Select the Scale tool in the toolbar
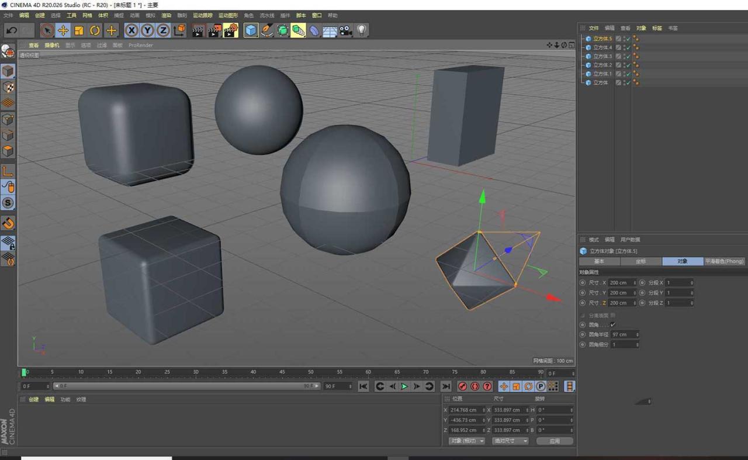Viewport: 748px width, 460px height. coord(79,30)
